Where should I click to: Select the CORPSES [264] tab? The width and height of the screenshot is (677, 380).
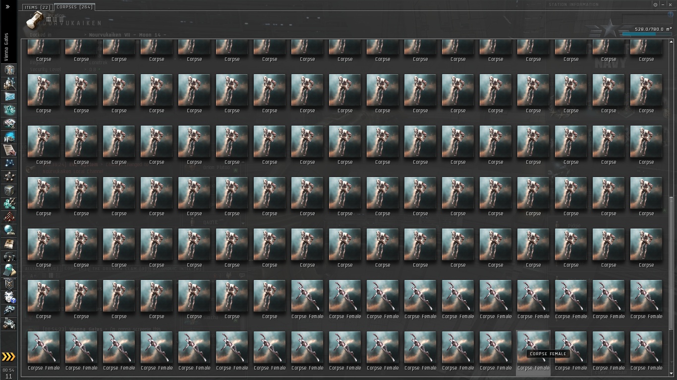click(x=74, y=7)
